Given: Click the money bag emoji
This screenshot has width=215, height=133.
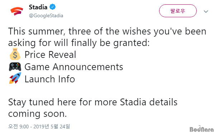Looking at the screenshot, I should pyautogui.click(x=15, y=54).
